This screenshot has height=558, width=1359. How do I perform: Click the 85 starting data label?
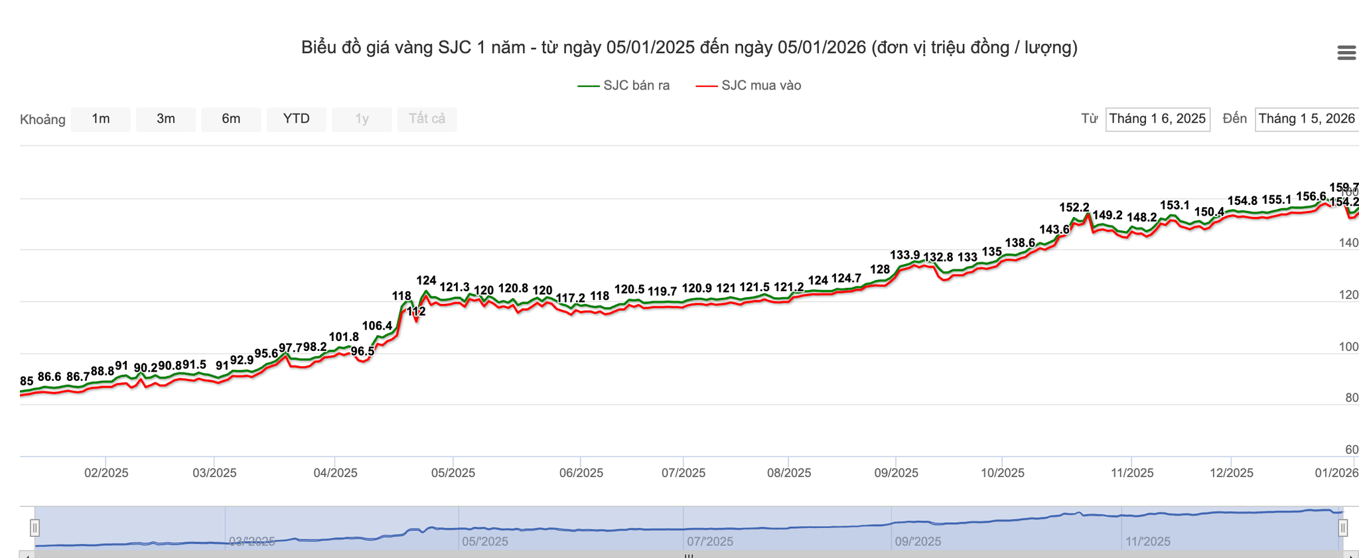pos(27,382)
